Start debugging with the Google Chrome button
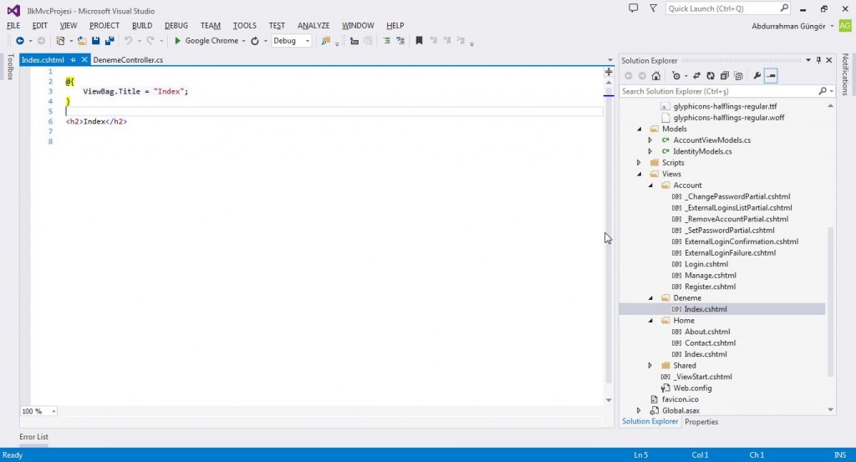The width and height of the screenshot is (856, 462). pos(206,40)
